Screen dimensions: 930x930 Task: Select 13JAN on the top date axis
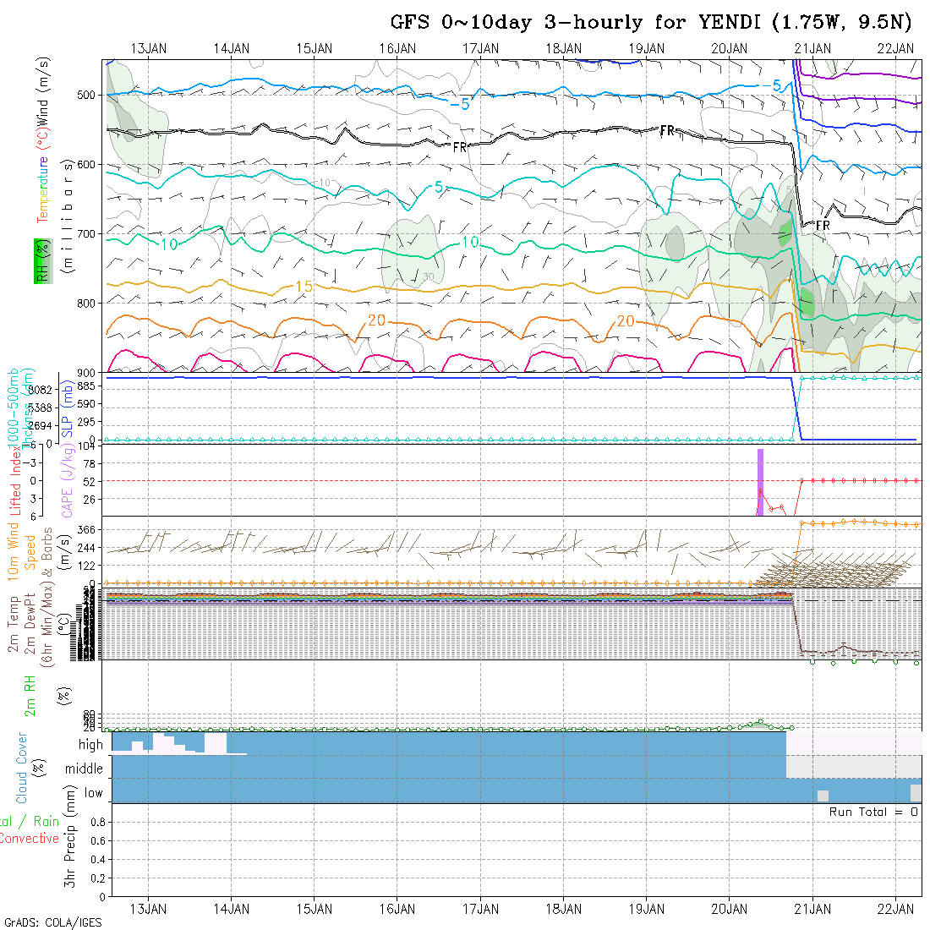pyautogui.click(x=149, y=48)
